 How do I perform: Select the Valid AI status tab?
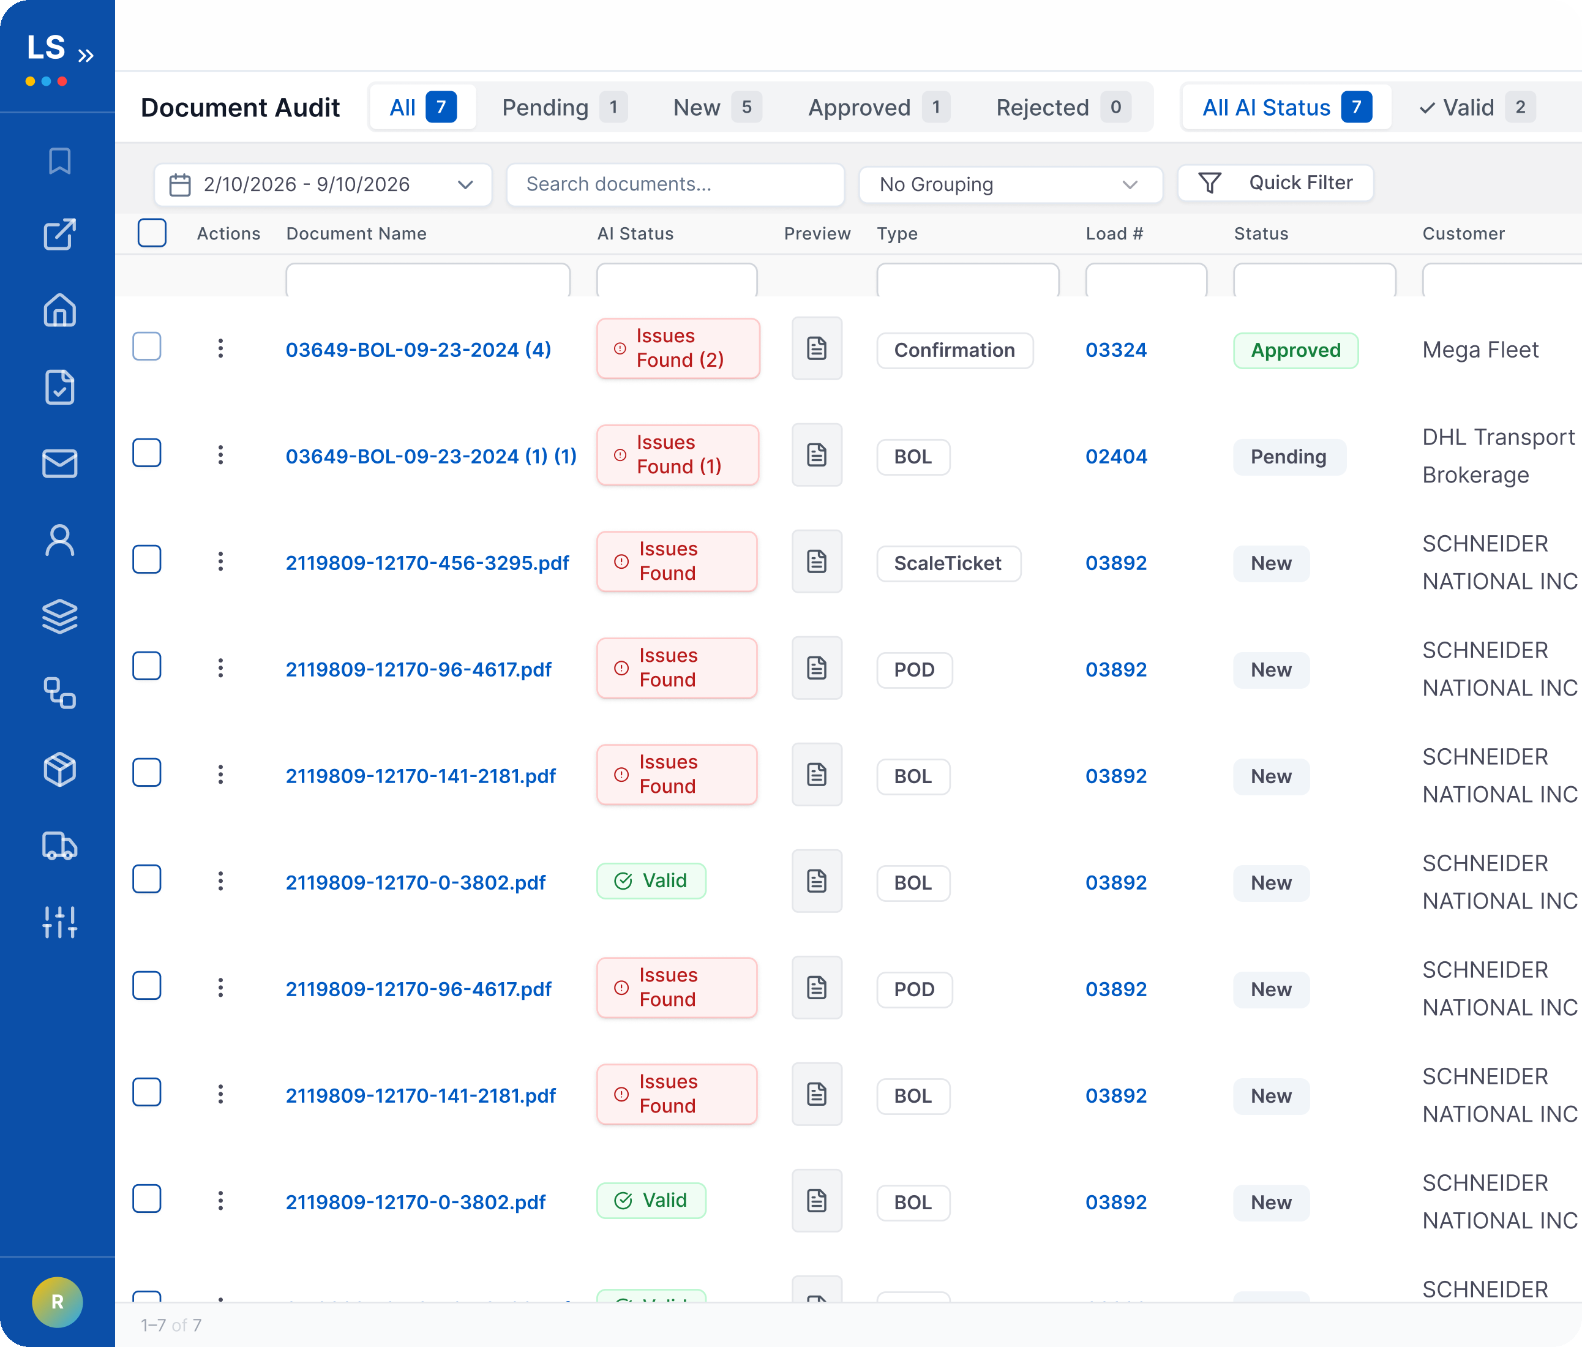tap(1477, 108)
